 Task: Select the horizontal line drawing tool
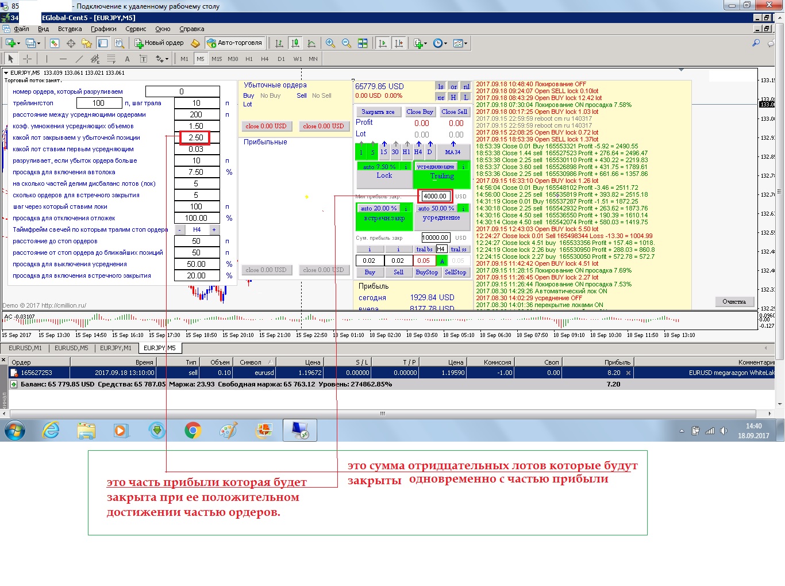coord(63,59)
